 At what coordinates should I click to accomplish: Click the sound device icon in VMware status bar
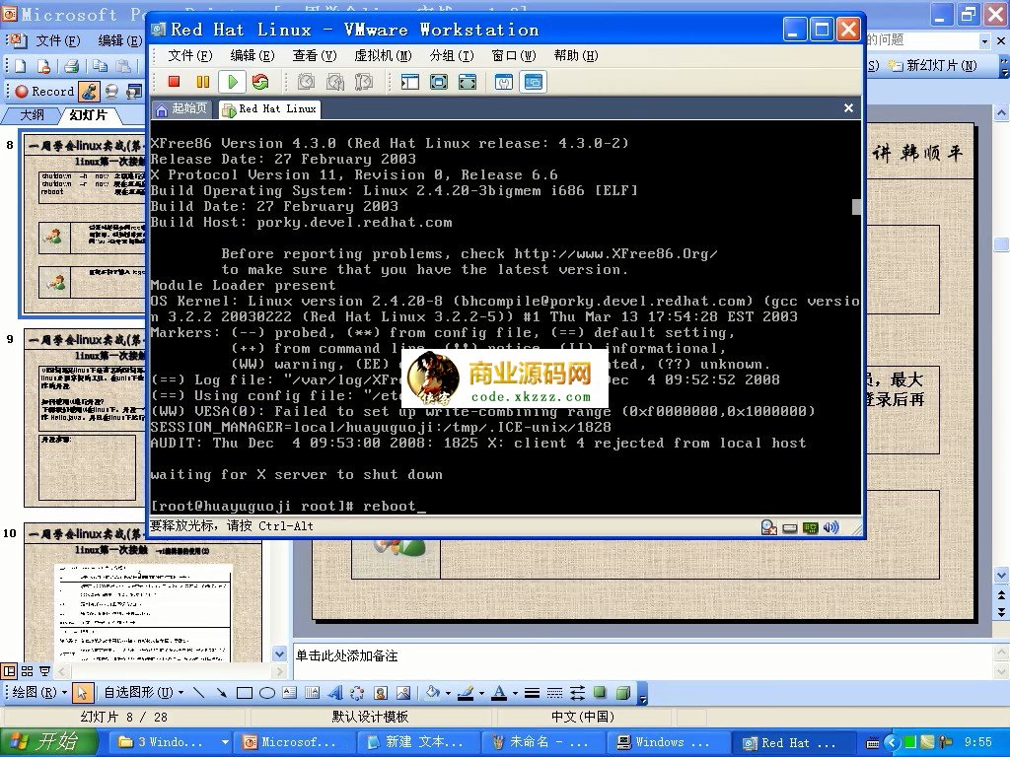tap(830, 528)
